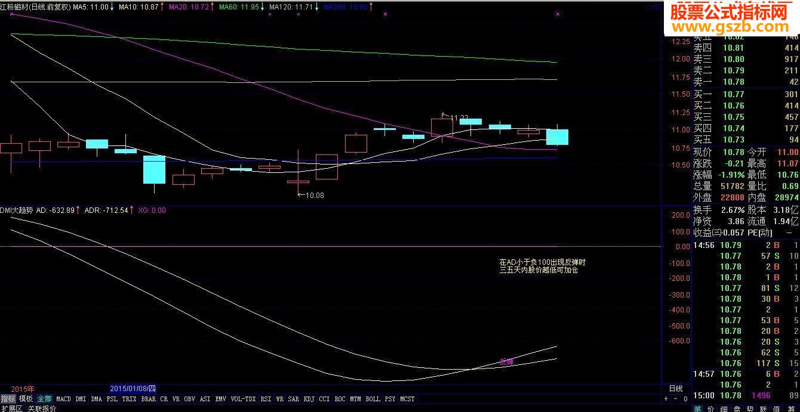This screenshot has height=412, width=800.
Task: Click the 15:00 10.78 1496 trade row
Action: pyautogui.click(x=746, y=395)
